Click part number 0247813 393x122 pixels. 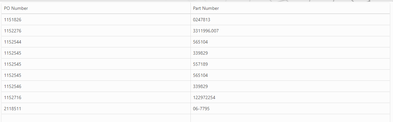pos(202,20)
